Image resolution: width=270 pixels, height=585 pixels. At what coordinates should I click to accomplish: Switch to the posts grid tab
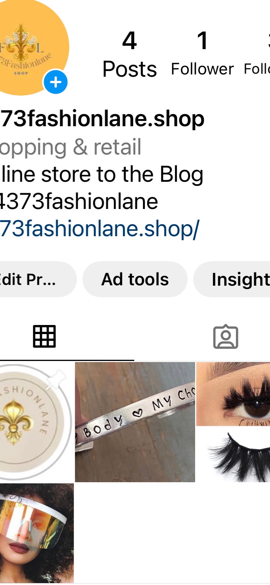click(x=44, y=336)
